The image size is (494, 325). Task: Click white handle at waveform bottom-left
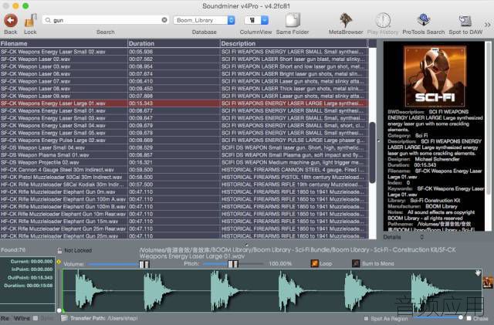[59, 310]
